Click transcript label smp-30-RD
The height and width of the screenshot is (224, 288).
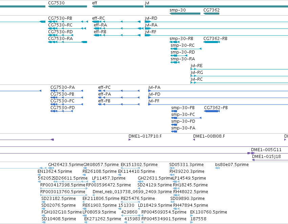tap(182, 52)
